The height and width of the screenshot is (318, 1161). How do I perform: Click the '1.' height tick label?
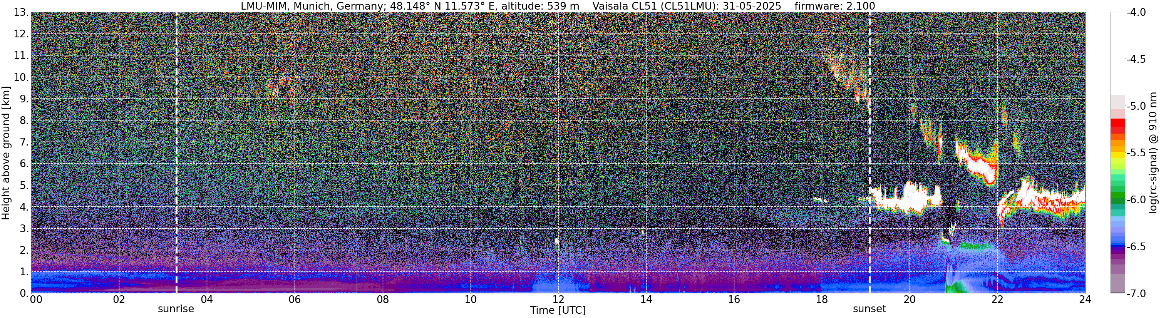click(24, 271)
